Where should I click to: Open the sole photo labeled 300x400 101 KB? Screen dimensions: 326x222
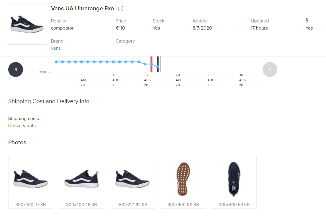184,182
